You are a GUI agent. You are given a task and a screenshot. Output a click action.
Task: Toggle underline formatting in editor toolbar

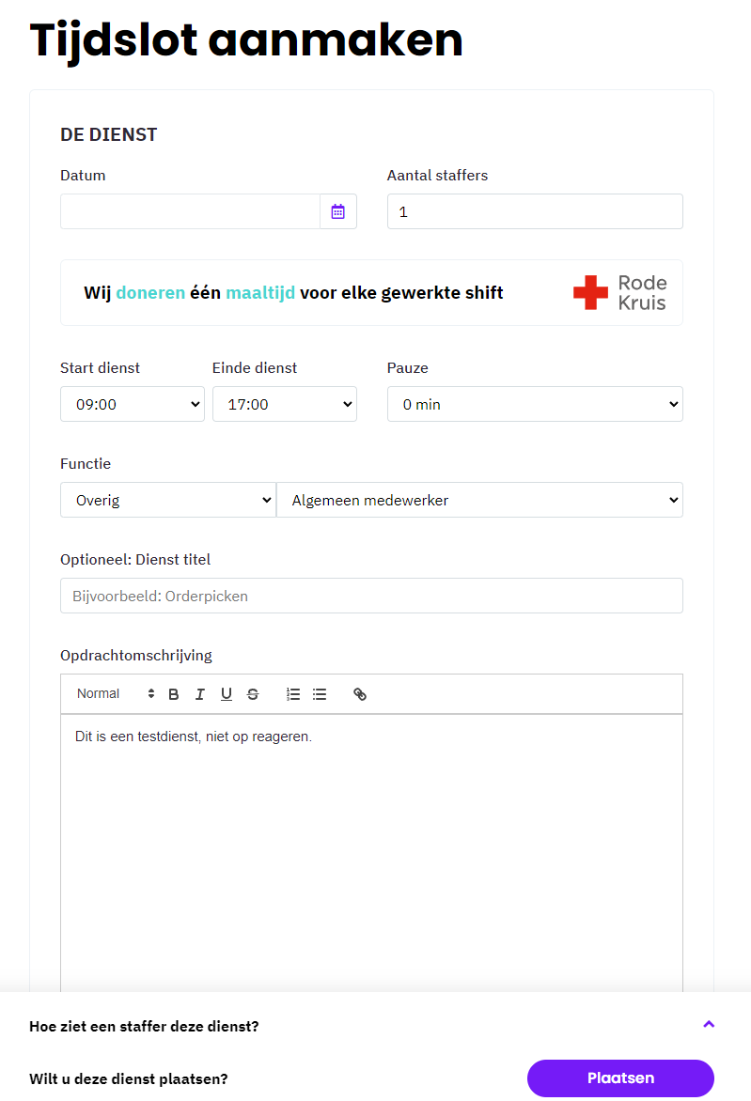227,694
